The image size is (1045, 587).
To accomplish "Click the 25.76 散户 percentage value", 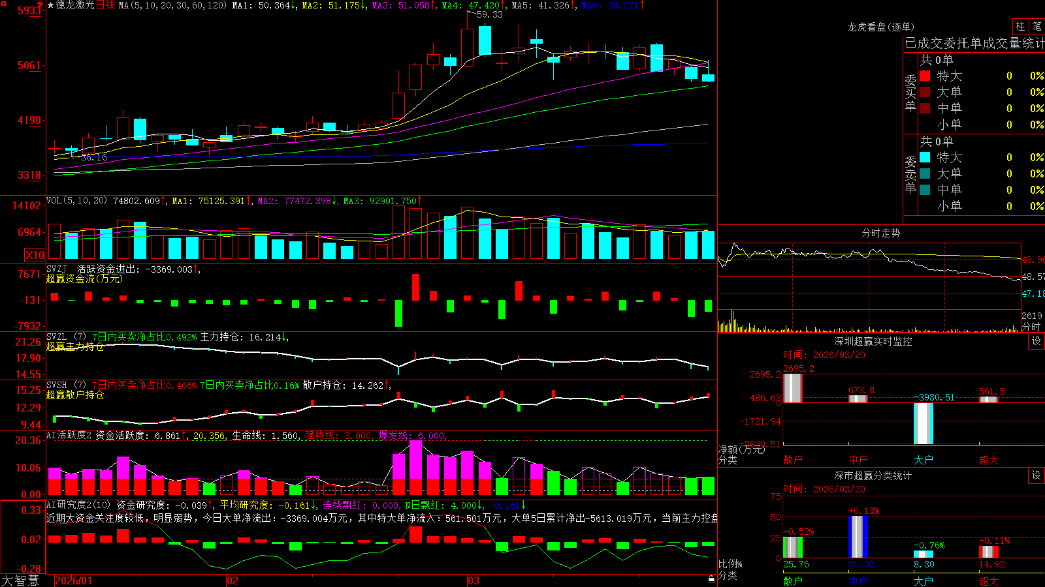I will (x=796, y=564).
